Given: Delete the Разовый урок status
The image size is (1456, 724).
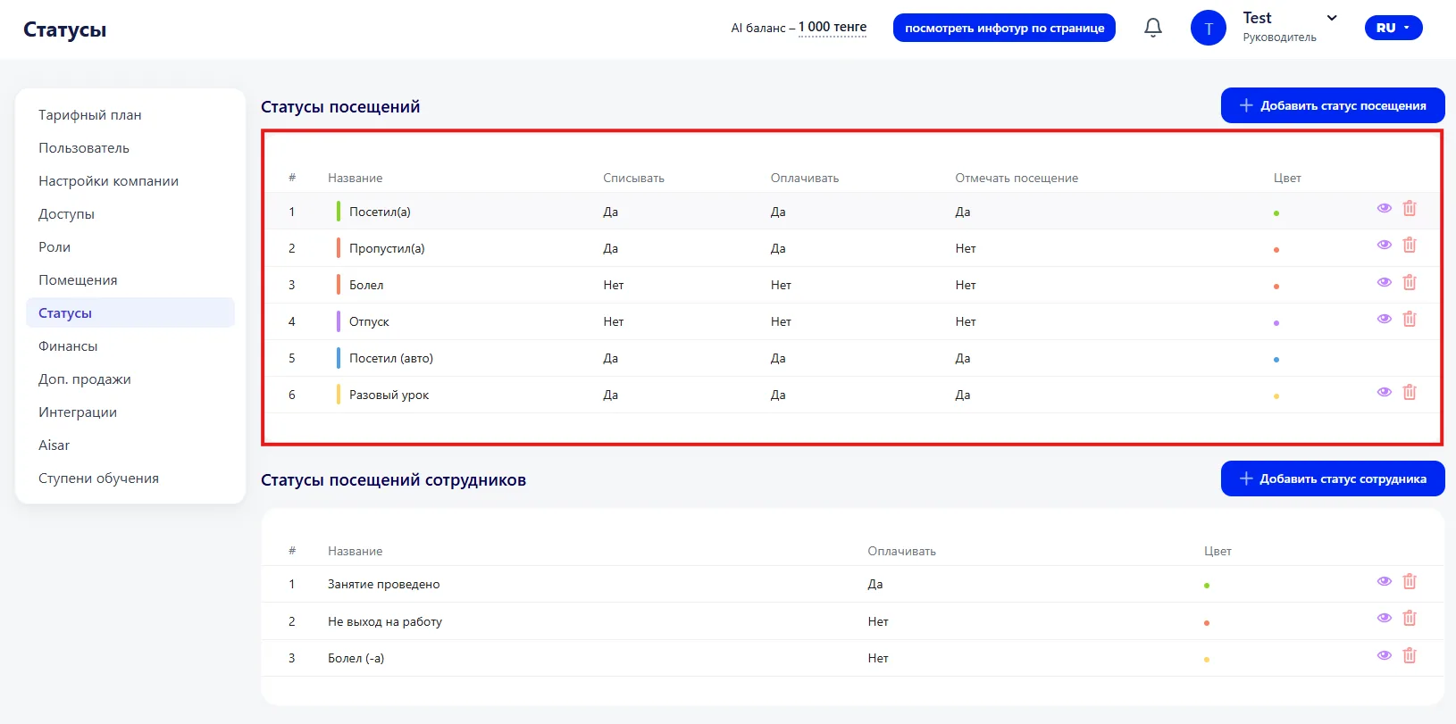Looking at the screenshot, I should [1410, 392].
